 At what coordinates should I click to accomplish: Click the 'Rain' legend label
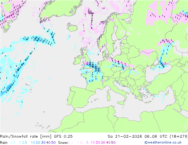(4, 143)
